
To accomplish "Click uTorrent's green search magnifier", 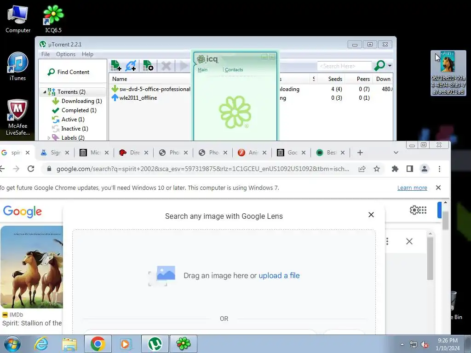I will point(379,65).
